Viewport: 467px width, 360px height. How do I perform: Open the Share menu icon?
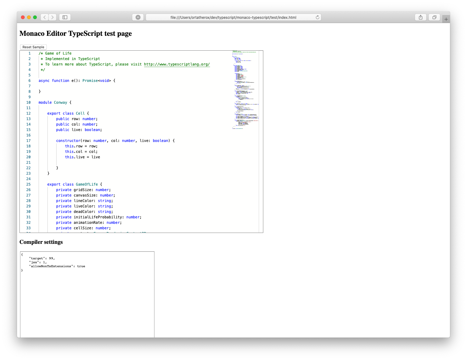(420, 17)
